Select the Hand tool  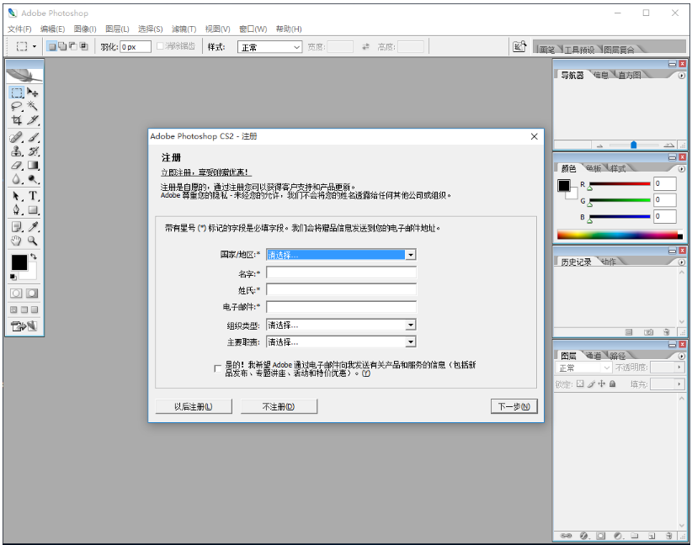click(x=17, y=241)
